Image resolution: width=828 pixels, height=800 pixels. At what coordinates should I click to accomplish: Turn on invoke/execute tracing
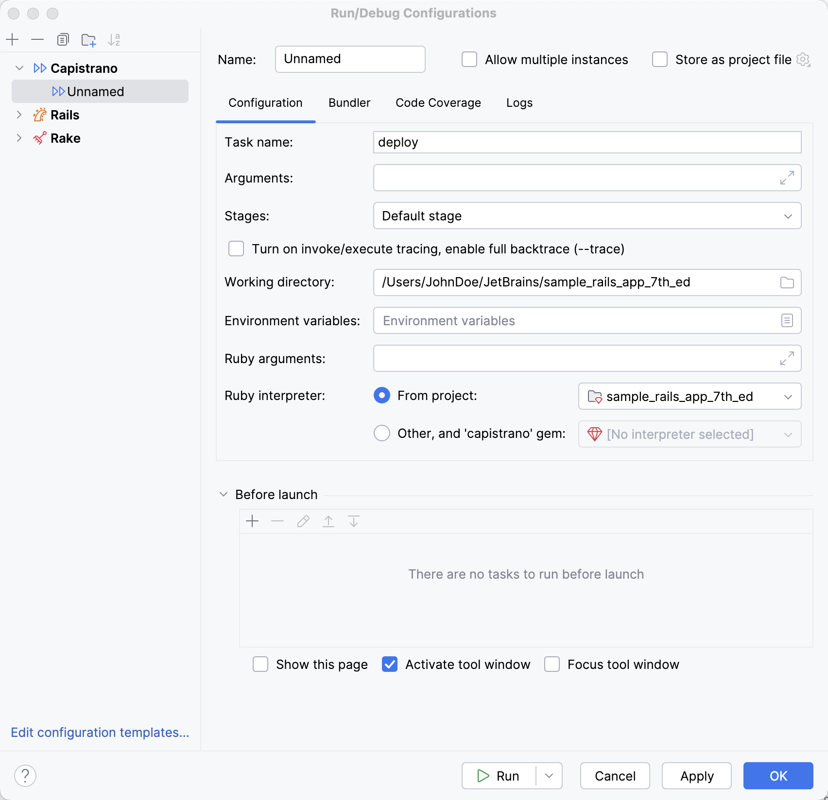pos(236,249)
